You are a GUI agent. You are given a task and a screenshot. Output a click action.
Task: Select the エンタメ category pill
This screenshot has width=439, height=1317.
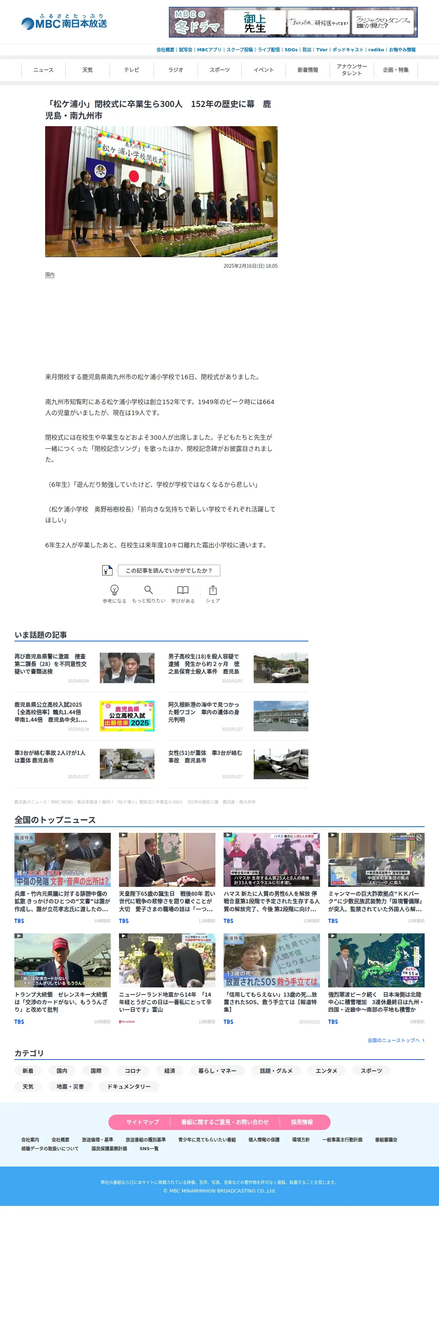326,1070
